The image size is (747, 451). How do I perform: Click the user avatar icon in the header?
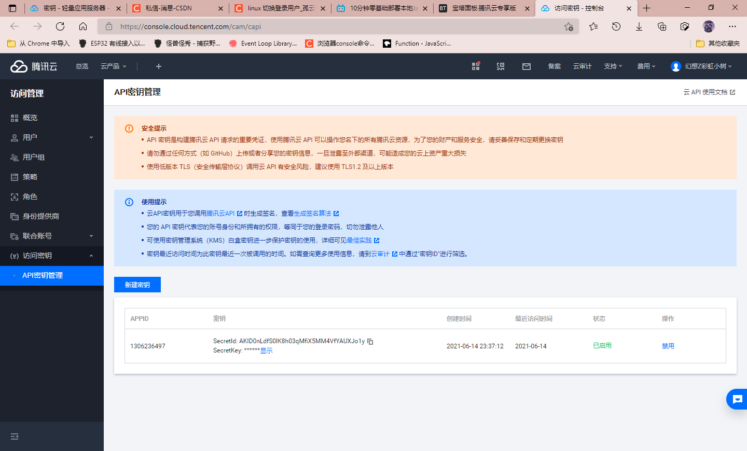click(x=675, y=66)
